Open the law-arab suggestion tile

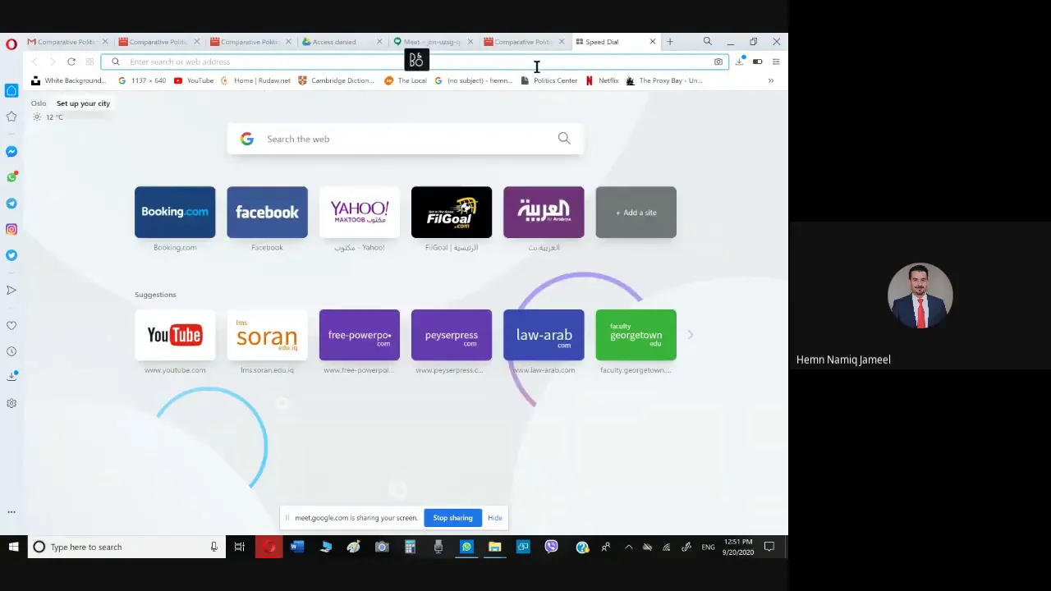pyautogui.click(x=544, y=335)
